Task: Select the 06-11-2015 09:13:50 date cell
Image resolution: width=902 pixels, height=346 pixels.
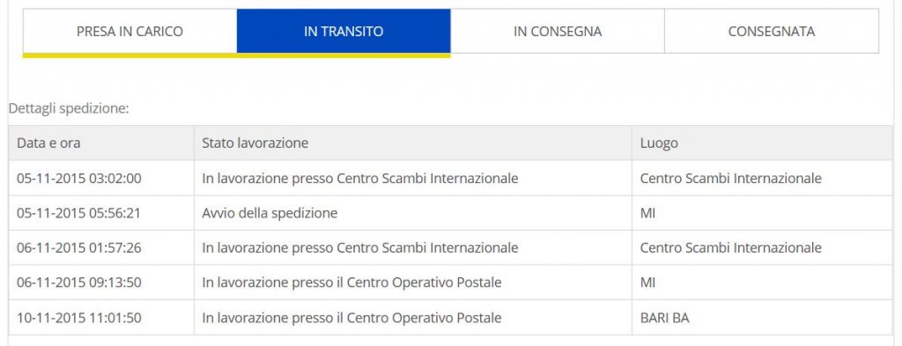Action: coord(101,283)
